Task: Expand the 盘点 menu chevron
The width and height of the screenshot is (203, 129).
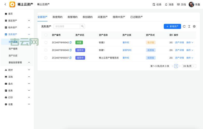Action: pos(29,84)
